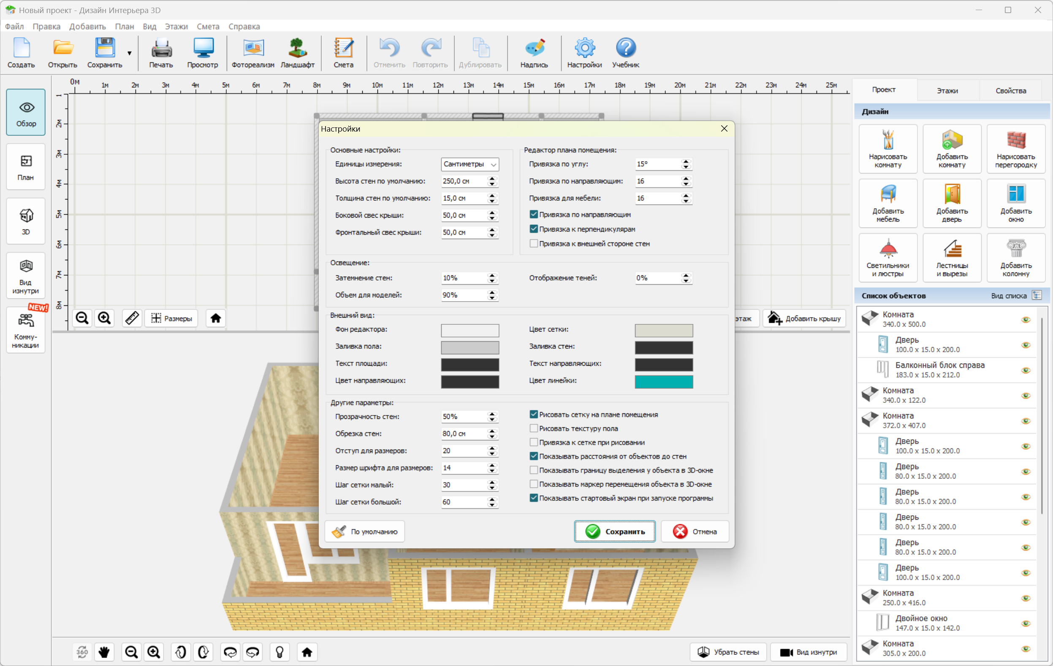Screen dimensions: 1053x666
Task: Increase Высота стен по умолчанию stepper
Action: (x=492, y=178)
